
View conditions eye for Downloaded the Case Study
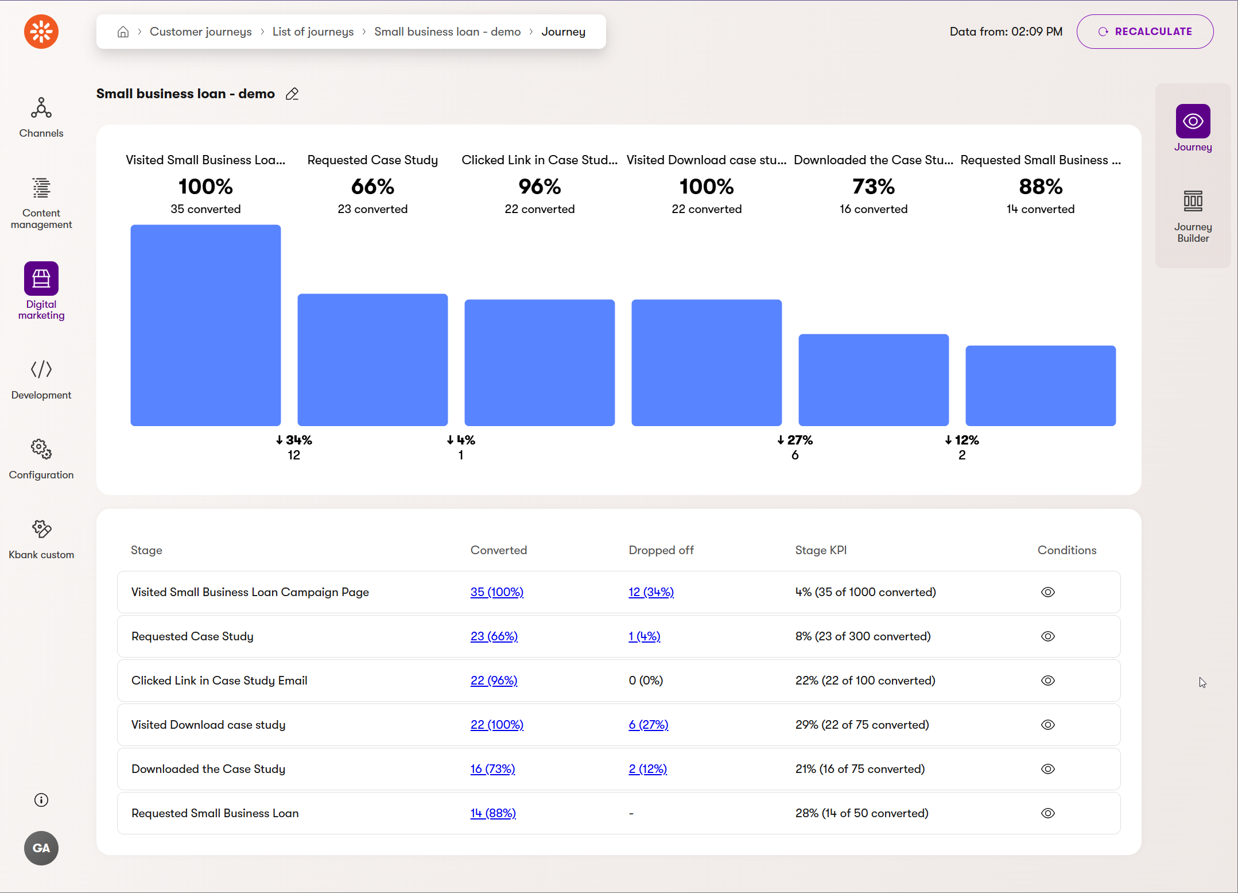click(x=1047, y=769)
